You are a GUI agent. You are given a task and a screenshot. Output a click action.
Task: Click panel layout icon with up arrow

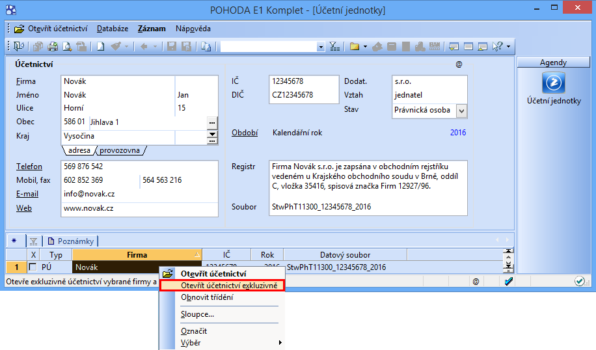[483, 46]
